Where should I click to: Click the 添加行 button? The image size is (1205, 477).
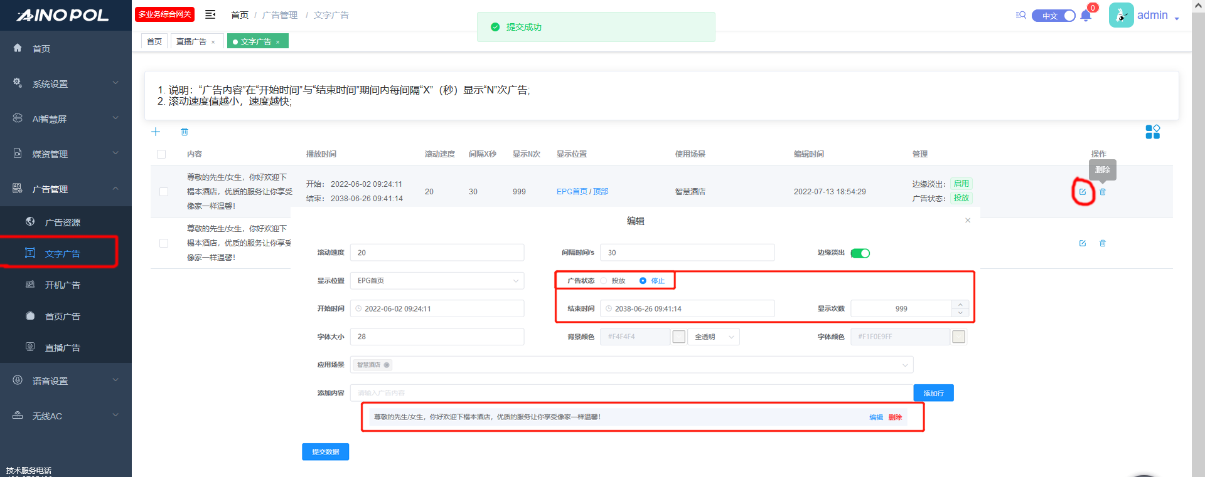click(x=933, y=393)
